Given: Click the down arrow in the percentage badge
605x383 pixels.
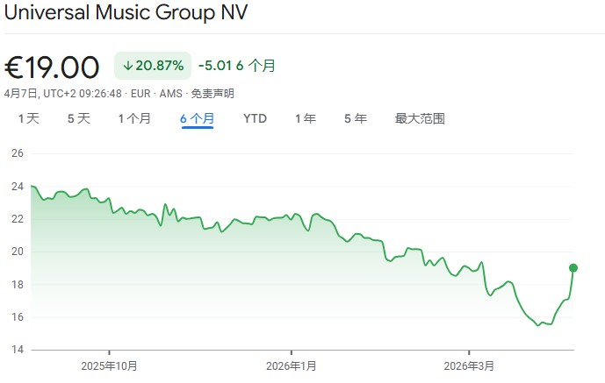Looking at the screenshot, I should pyautogui.click(x=127, y=66).
